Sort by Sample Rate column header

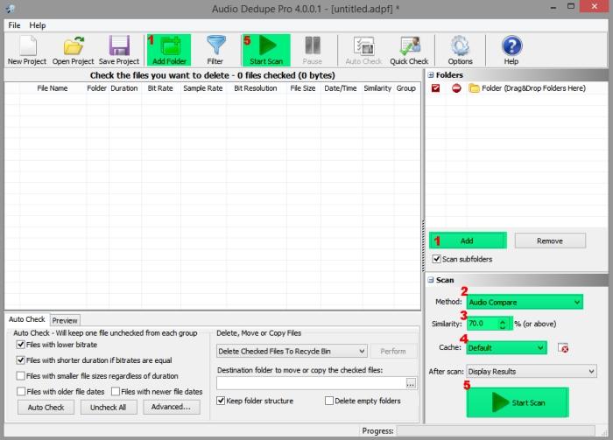click(x=203, y=88)
